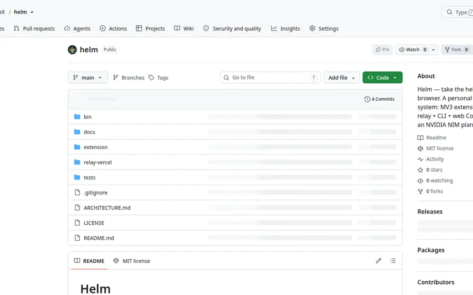
Task: Click the 0 stars link in About
Action: pyautogui.click(x=430, y=170)
